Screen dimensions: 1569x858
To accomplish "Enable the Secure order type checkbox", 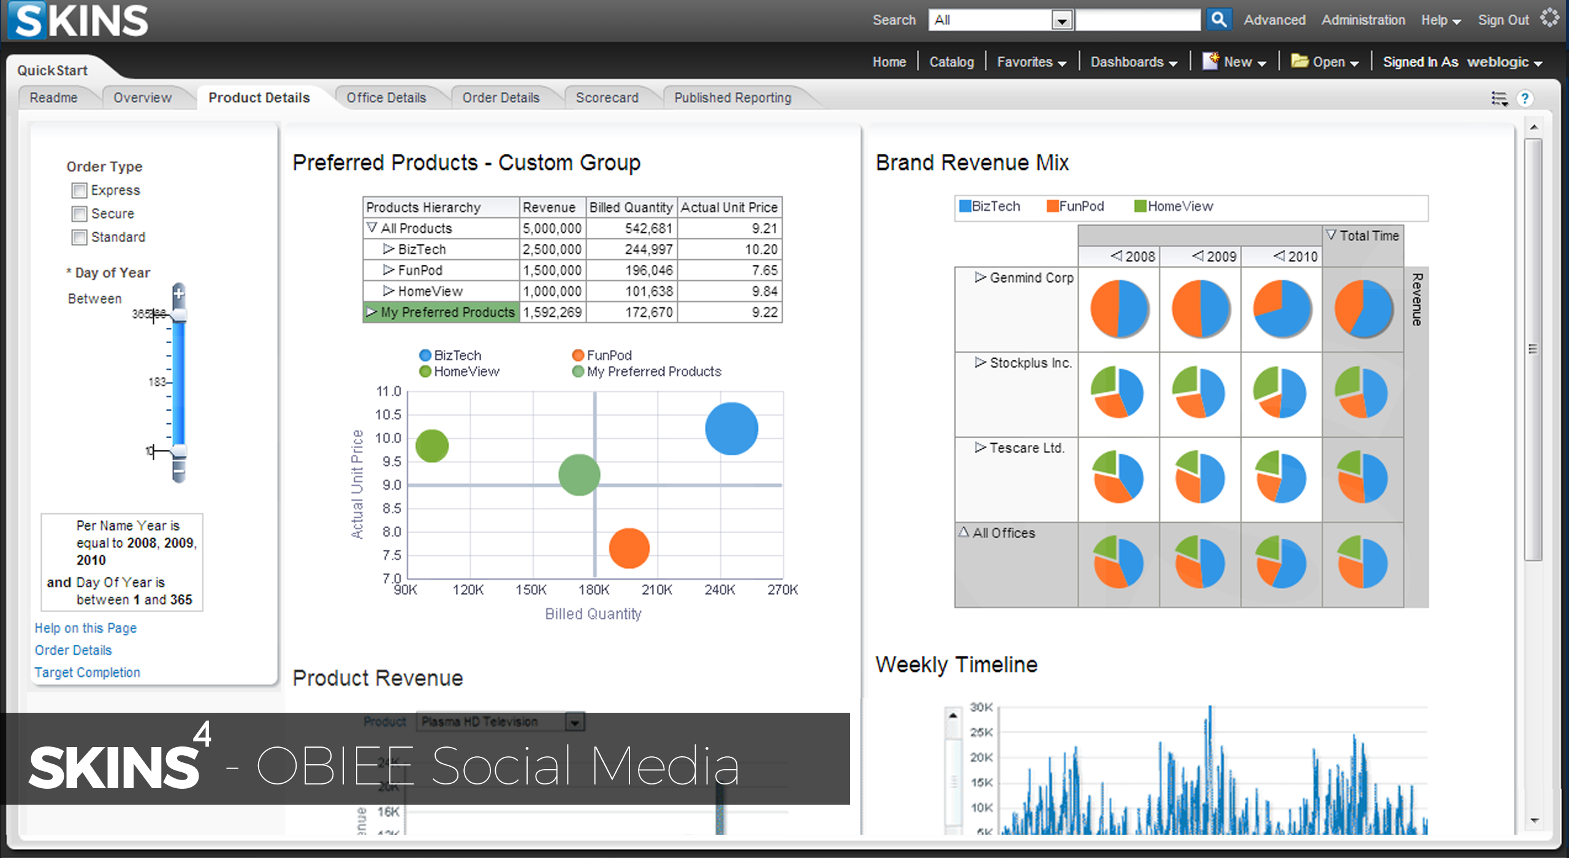I will coord(79,214).
